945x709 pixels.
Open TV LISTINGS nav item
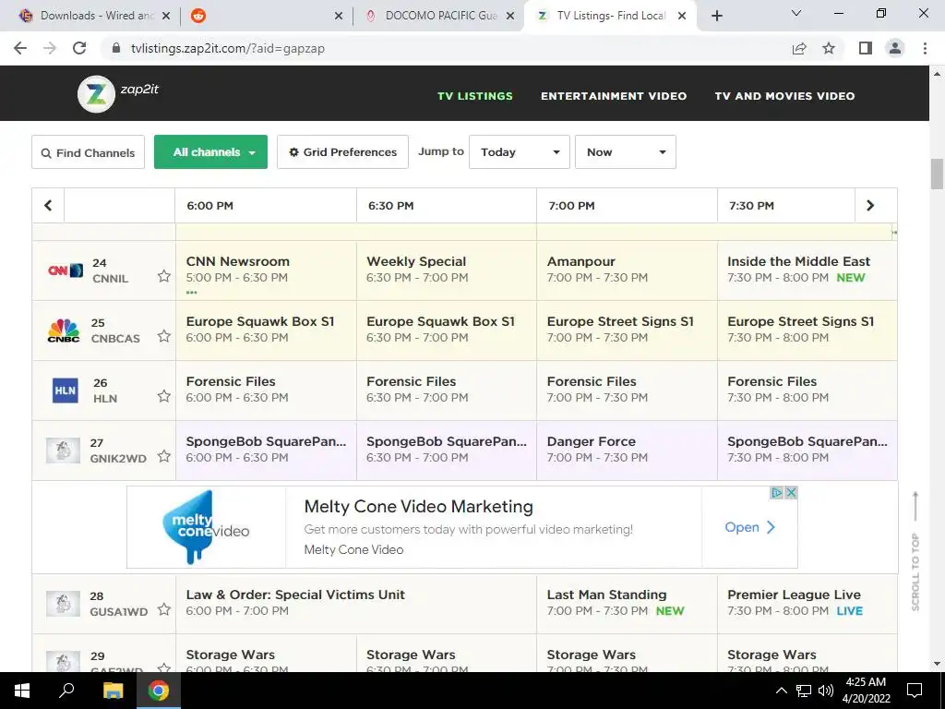click(475, 96)
